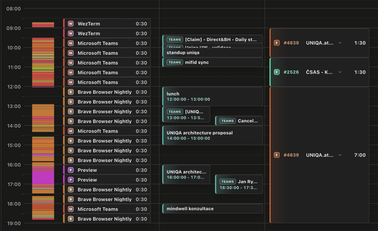Click the #2526 ticket number
Screen dimensions: 378x231
click(291, 72)
